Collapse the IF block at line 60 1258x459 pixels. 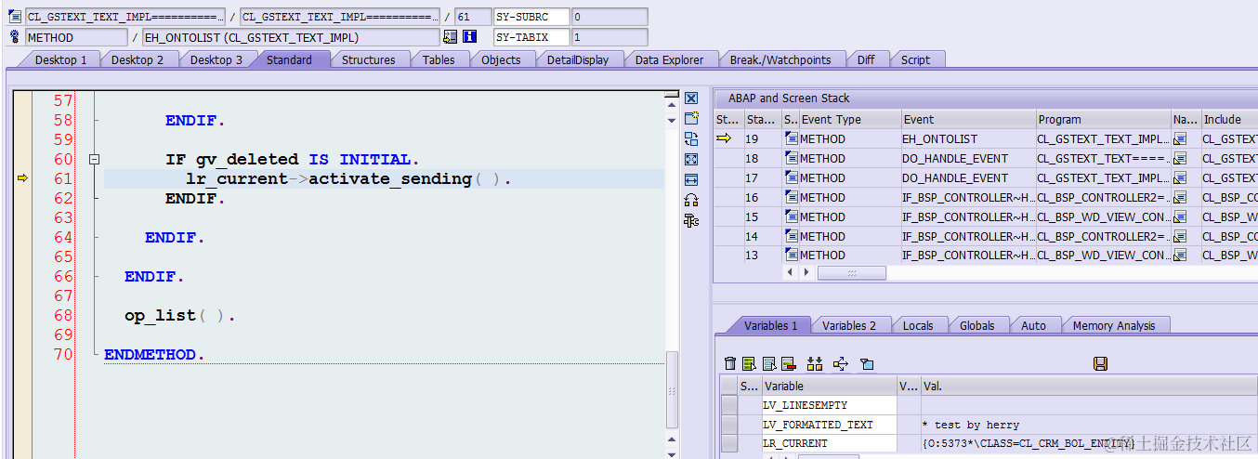point(94,160)
